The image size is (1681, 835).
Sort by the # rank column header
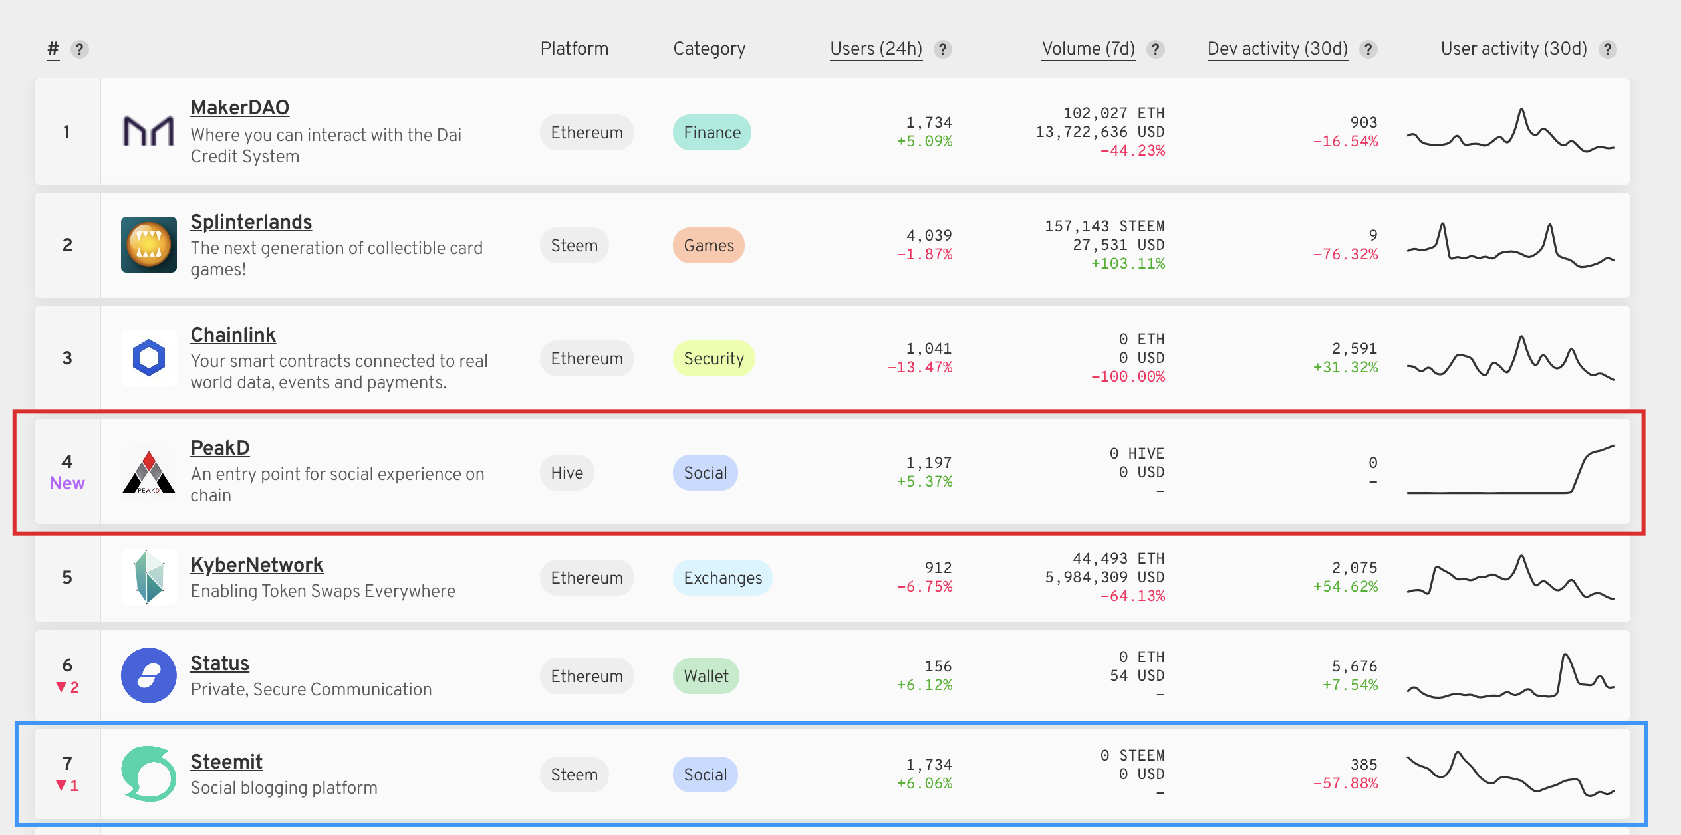click(x=53, y=49)
